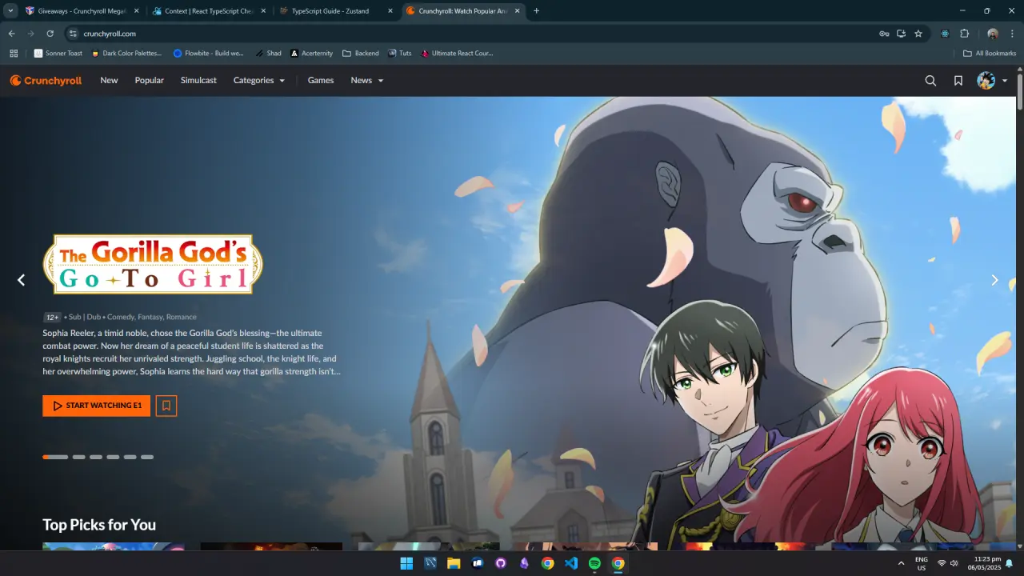
Task: Click the Crunchyroll logo
Action: tap(46, 80)
